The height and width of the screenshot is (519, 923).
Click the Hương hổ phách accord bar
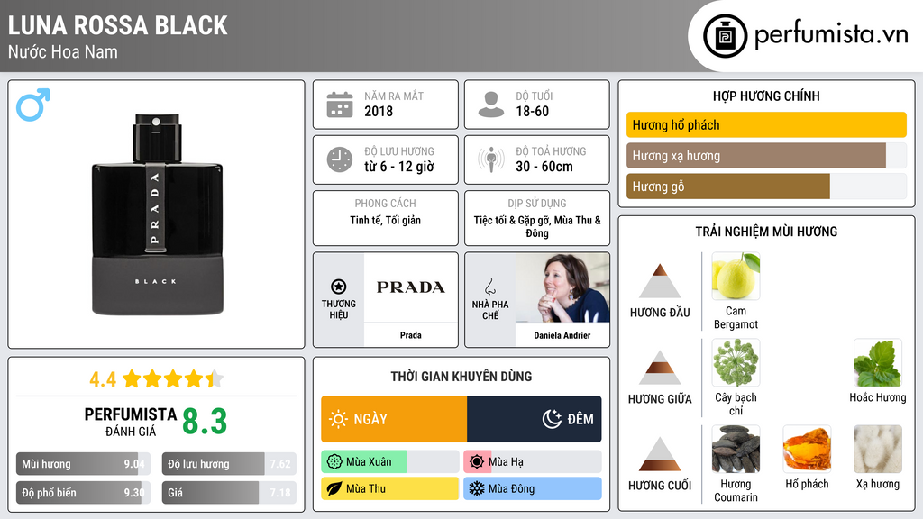pos(766,125)
